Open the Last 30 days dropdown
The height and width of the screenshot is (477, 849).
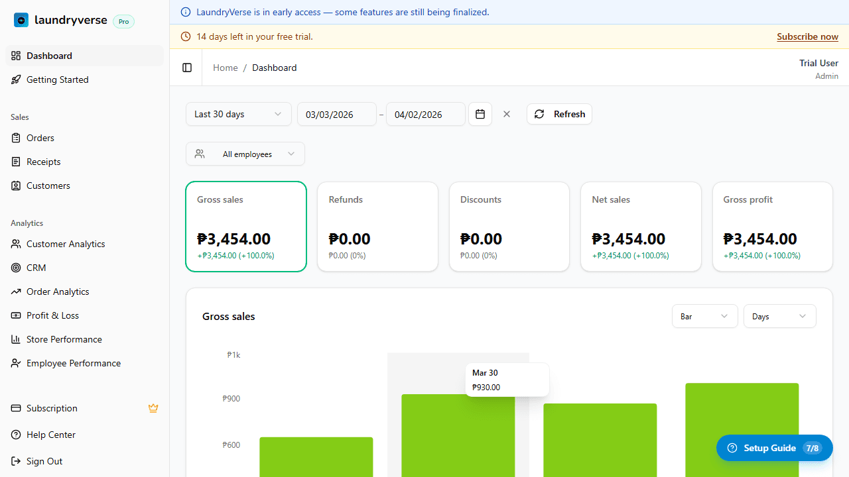pyautogui.click(x=237, y=113)
